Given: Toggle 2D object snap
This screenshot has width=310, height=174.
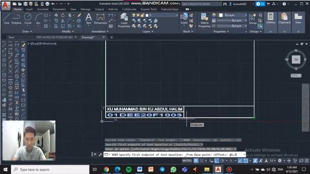Looking at the screenshot, I should coord(246,160).
